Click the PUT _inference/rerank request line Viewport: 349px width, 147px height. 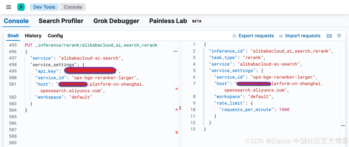(91, 45)
